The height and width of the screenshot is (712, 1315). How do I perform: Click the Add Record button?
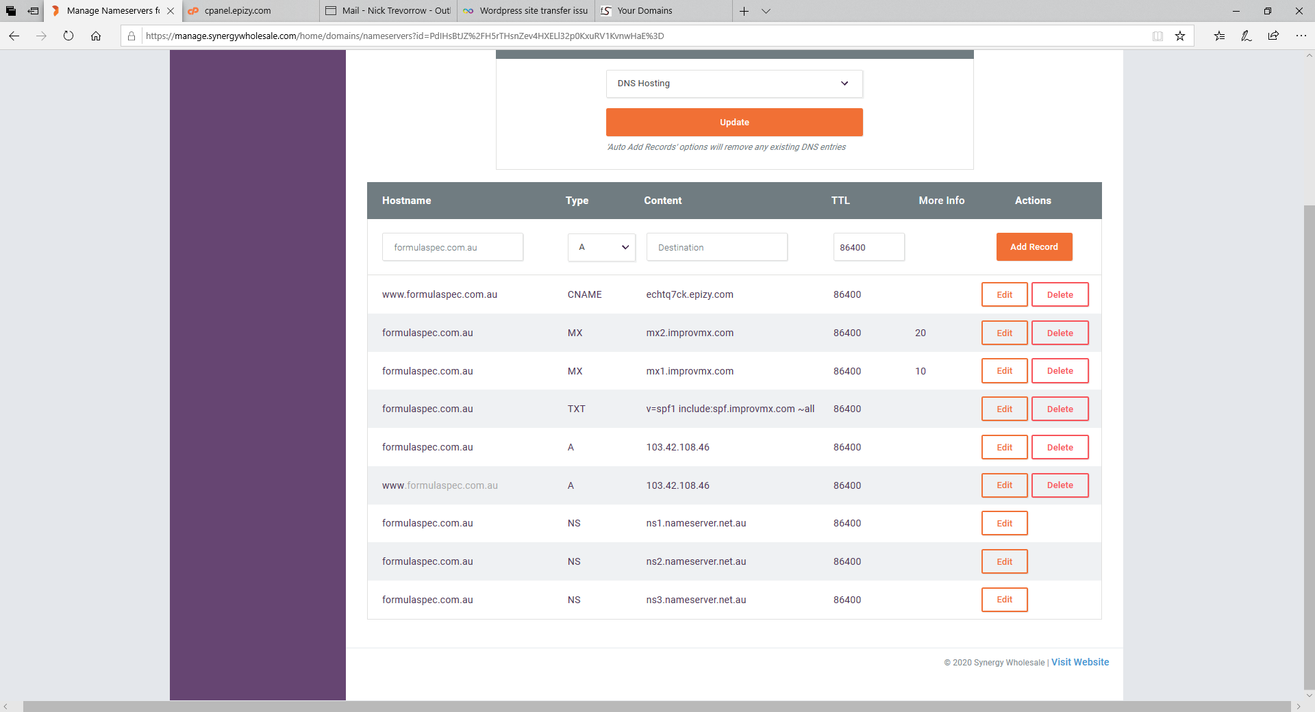coord(1034,247)
